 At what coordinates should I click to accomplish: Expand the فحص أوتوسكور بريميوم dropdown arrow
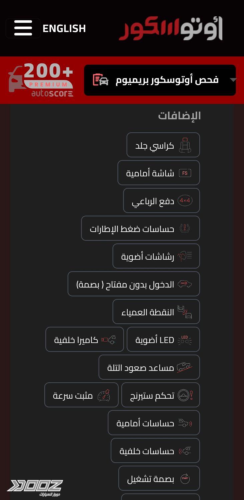click(233, 80)
